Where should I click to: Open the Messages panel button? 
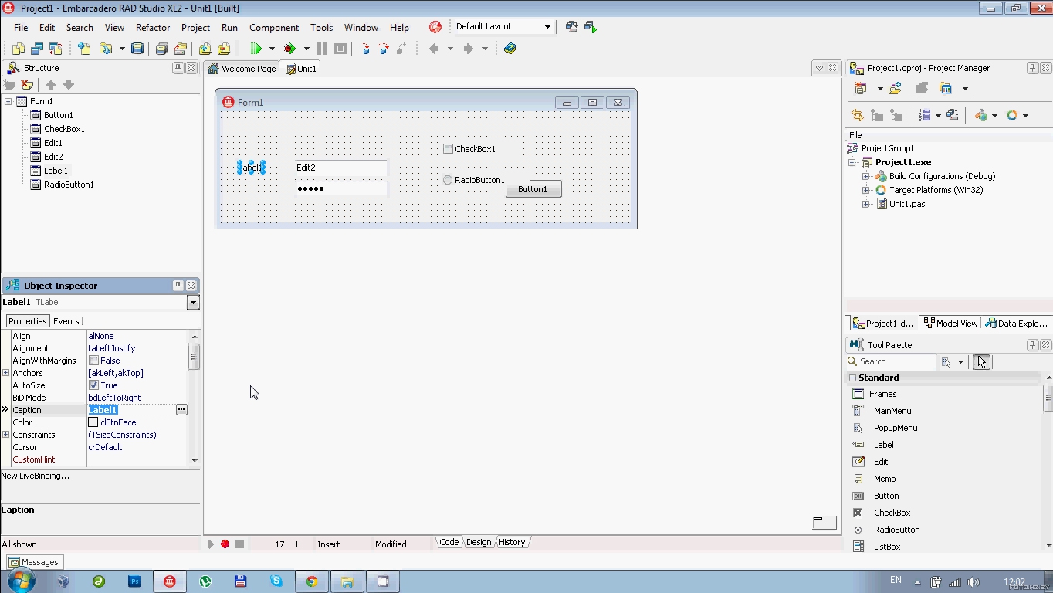(x=35, y=562)
